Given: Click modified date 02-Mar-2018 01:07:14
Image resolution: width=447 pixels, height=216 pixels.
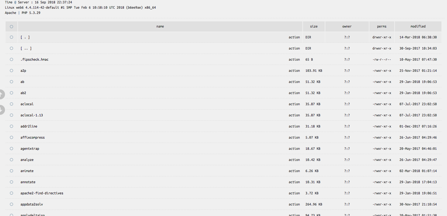Looking at the screenshot, I should (x=418, y=171).
